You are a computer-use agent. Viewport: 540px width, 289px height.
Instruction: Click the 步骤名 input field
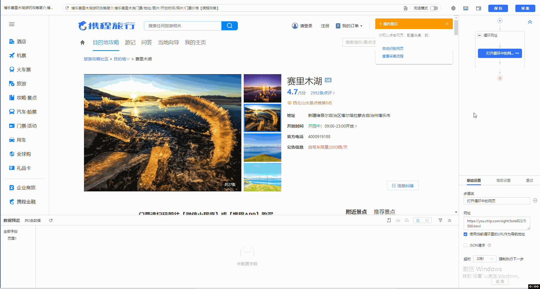click(x=497, y=201)
